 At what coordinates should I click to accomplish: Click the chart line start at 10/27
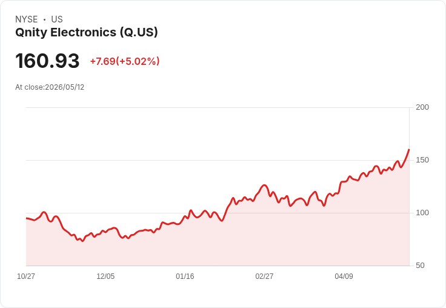tap(27, 218)
